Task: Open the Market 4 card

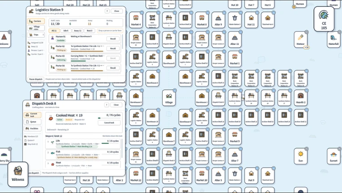Action: [x=136, y=20]
